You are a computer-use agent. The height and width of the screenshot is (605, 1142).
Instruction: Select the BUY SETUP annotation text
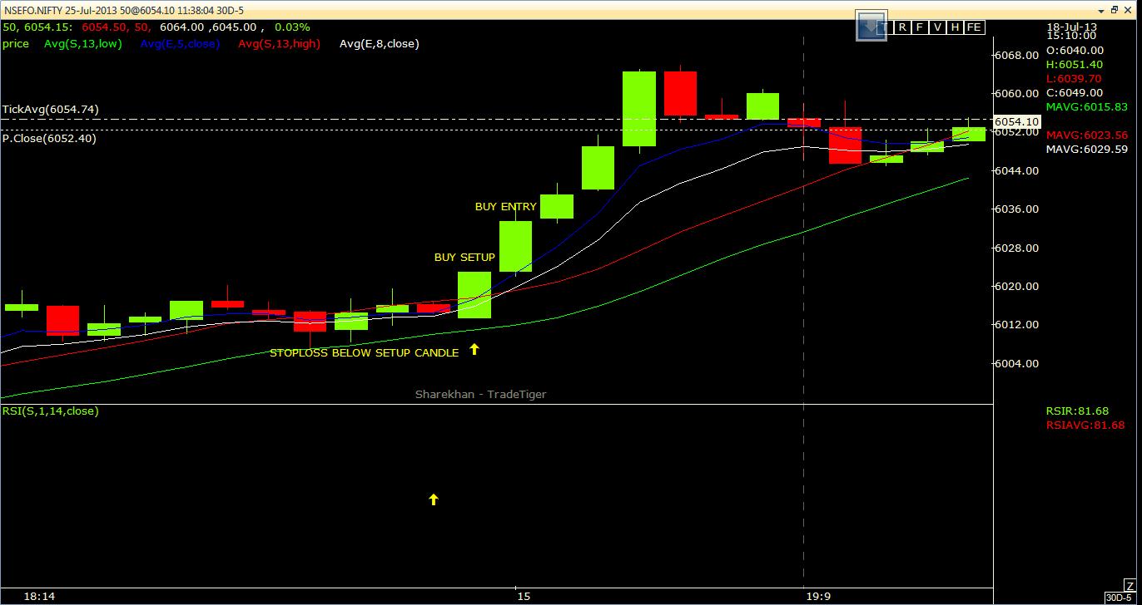(x=464, y=258)
